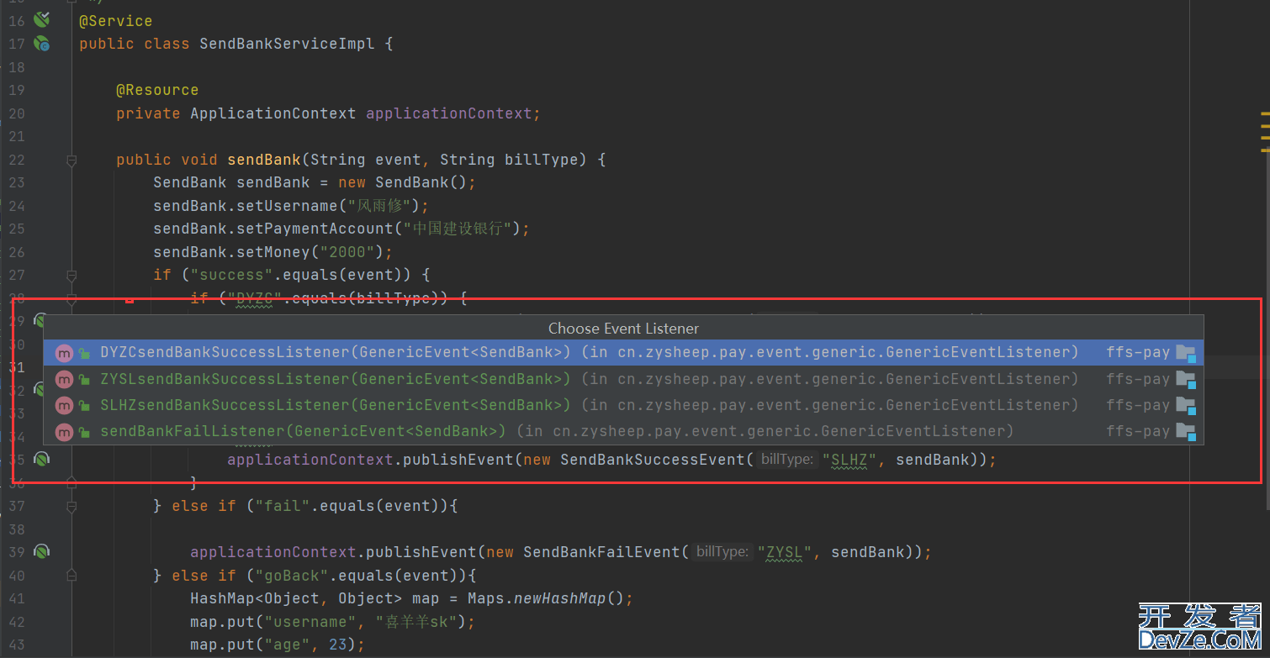Click module folder icon in sendBankFailListener row

1186,431
